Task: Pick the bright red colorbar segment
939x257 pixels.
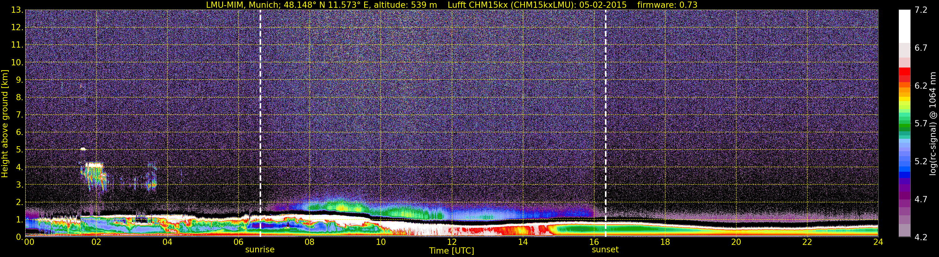Action: 904,71
